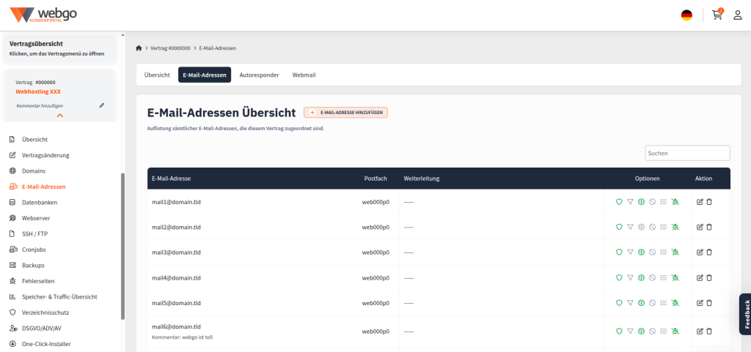Toggle the green shield option for mail1@domain.tld

[619, 202]
